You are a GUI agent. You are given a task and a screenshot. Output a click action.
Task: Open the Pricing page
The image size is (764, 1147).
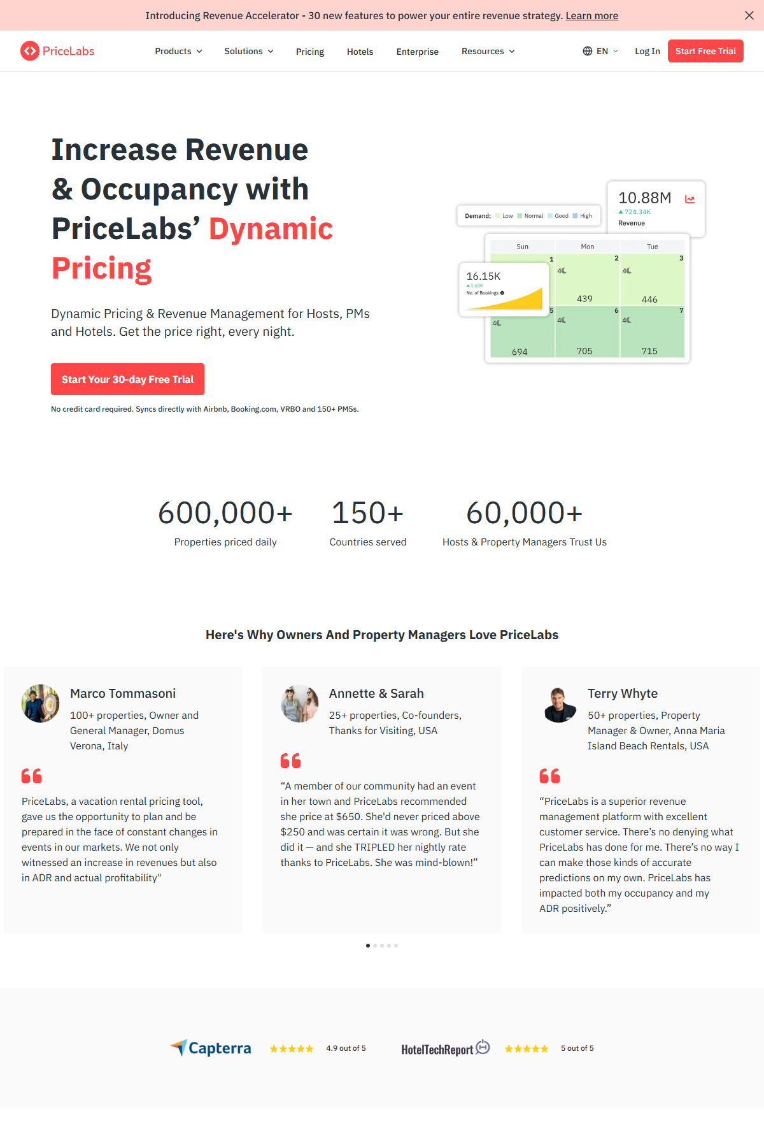click(310, 52)
